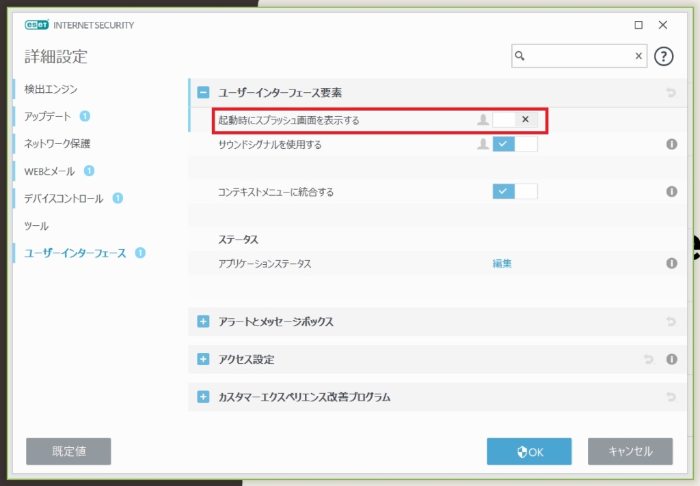Viewport: 700px width, 486px height.
Task: Click info icon for サウンドシグナルを使用する
Action: pyautogui.click(x=671, y=144)
